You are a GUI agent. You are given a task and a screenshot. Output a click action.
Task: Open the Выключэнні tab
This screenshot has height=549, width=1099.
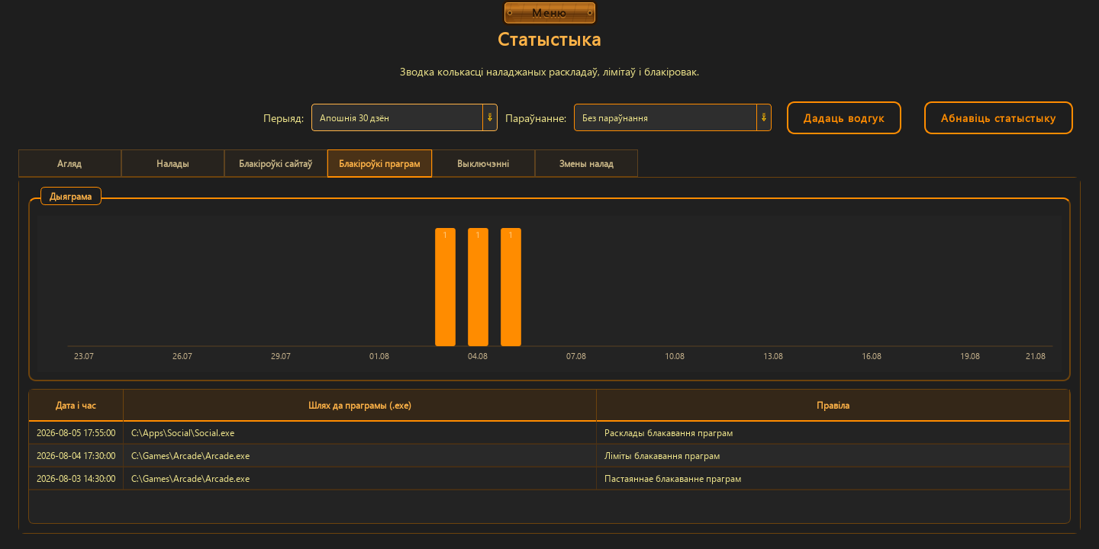pyautogui.click(x=483, y=163)
